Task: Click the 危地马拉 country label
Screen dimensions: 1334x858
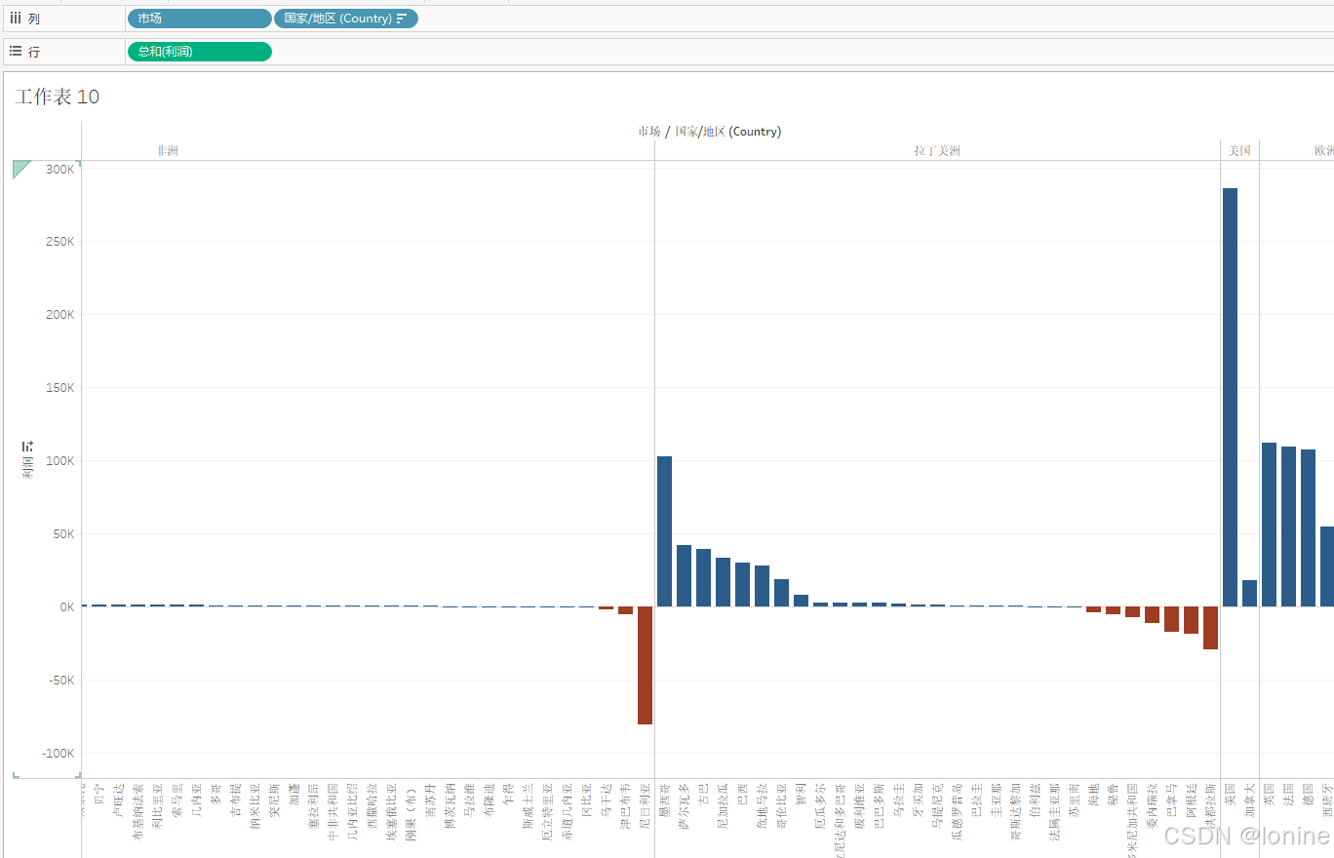Action: (x=762, y=804)
